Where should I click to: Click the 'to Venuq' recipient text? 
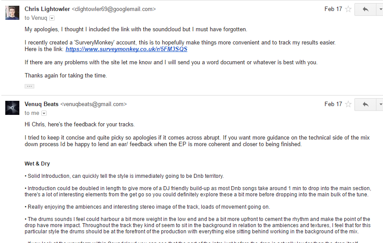point(36,18)
